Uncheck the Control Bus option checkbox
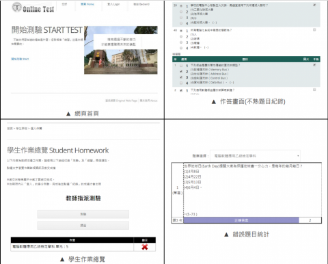Screen dimensions: 328x264 181,77
